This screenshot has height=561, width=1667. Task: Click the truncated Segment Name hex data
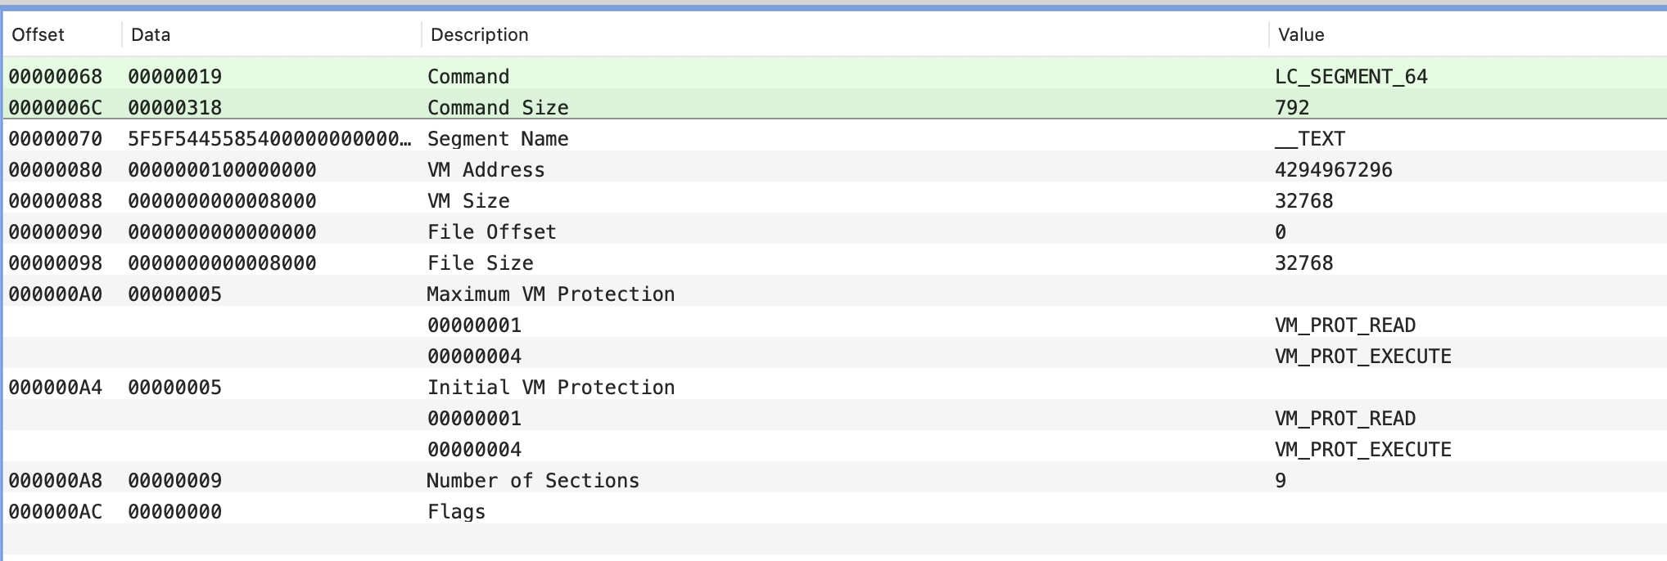pos(269,139)
